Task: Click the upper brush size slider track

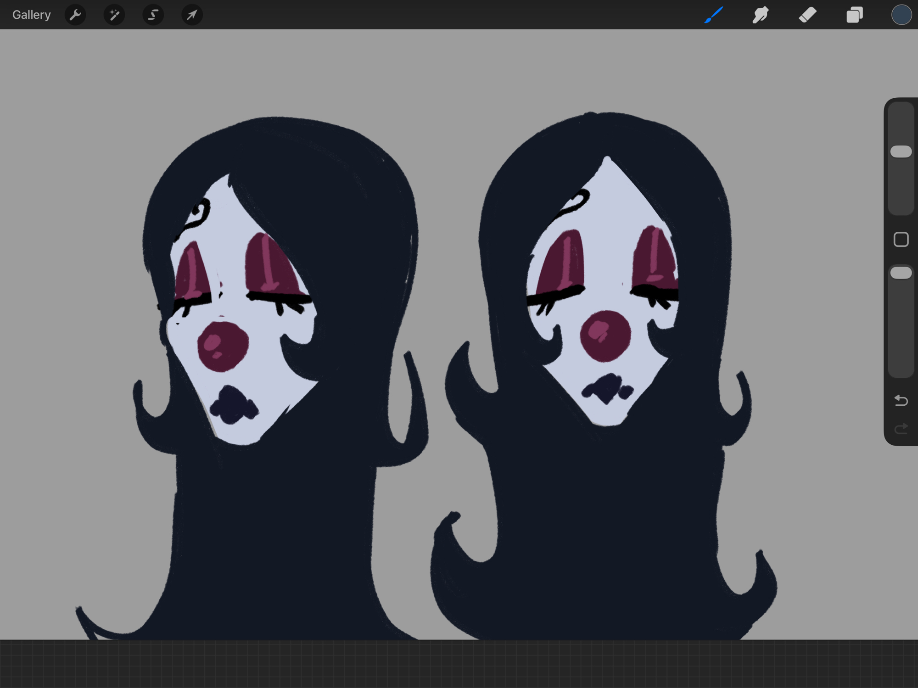Action: click(x=901, y=188)
